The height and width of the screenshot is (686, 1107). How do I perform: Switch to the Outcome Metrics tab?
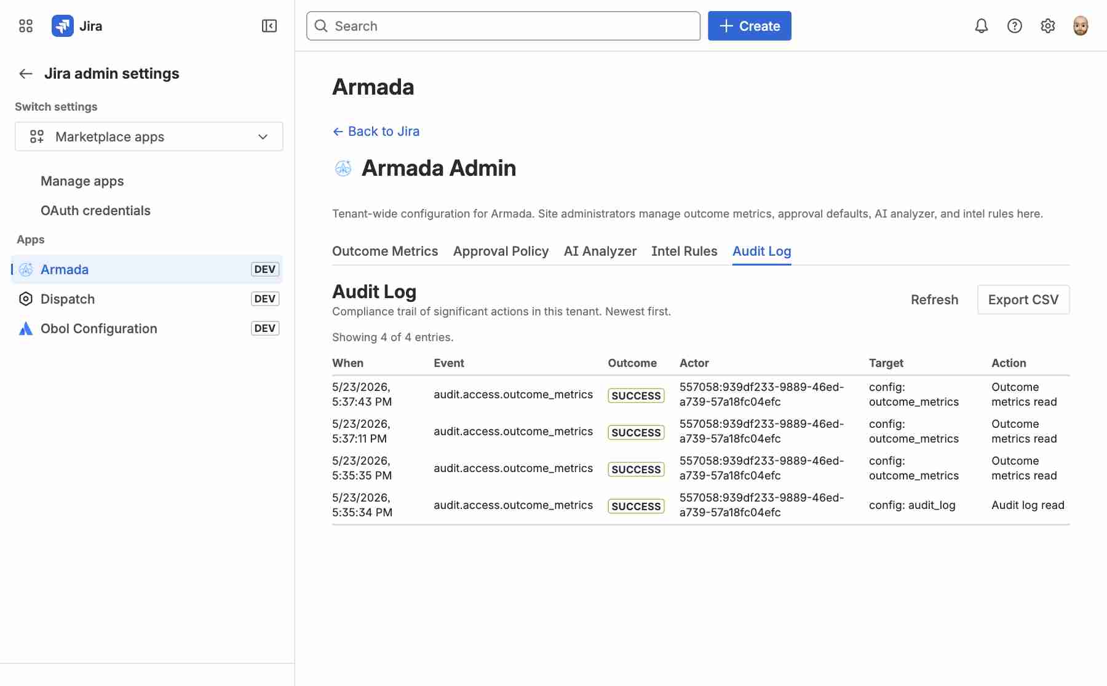385,251
